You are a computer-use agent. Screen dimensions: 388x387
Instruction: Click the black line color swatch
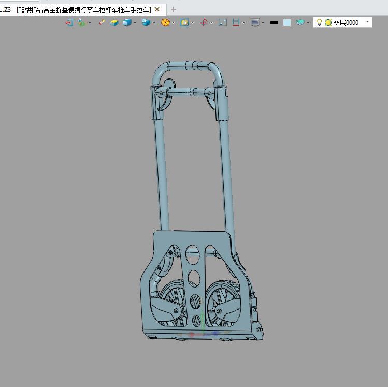tap(274, 22)
